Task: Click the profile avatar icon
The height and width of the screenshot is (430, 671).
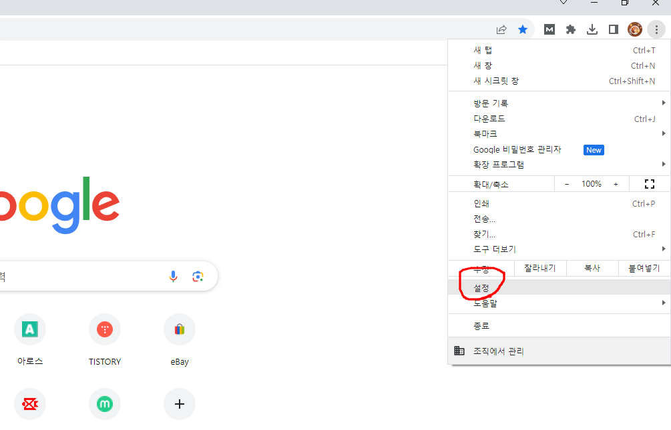Action: [634, 29]
